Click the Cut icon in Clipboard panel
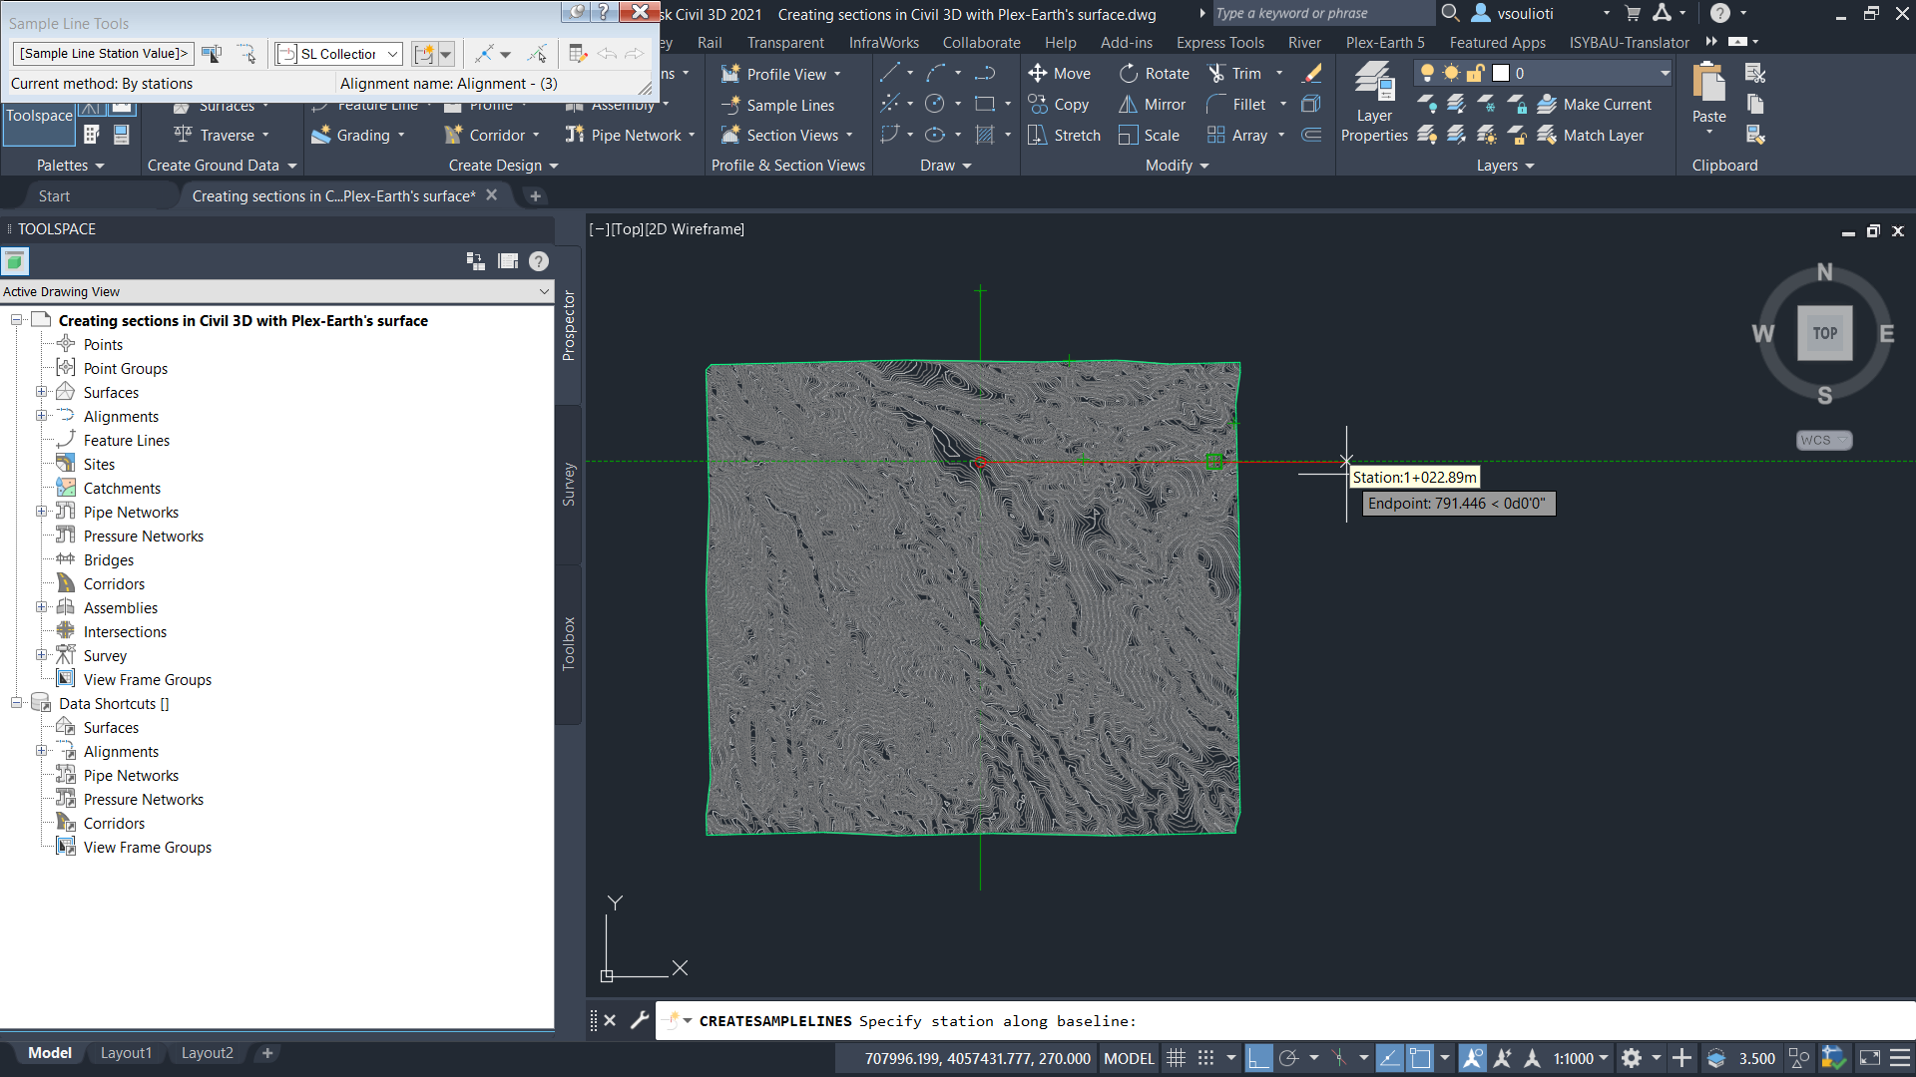 click(1755, 73)
